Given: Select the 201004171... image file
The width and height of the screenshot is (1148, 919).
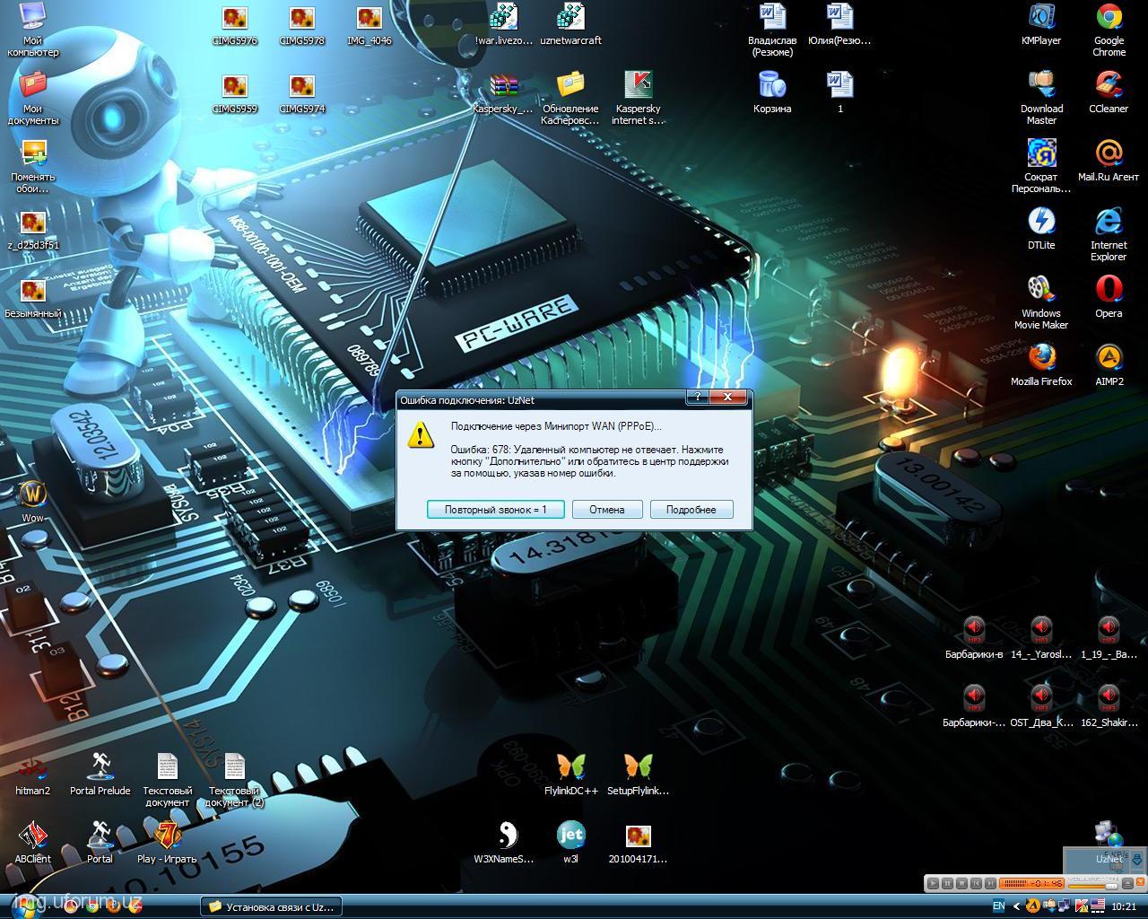Looking at the screenshot, I should pyautogui.click(x=638, y=844).
